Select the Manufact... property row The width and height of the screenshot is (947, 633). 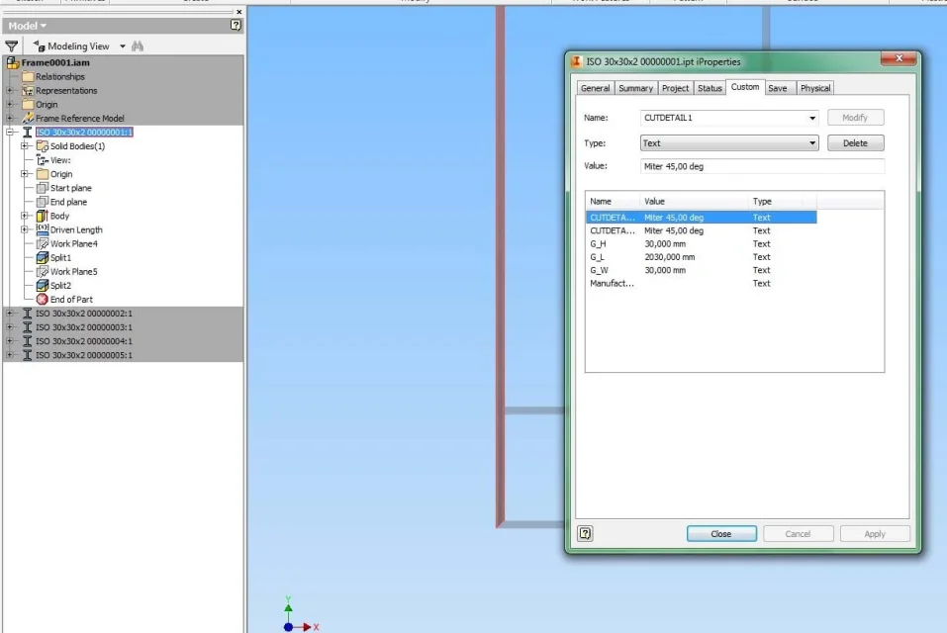coord(701,284)
